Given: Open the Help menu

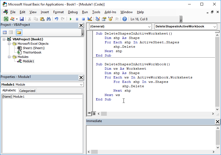Looking at the screenshot, I should coord(140,12).
